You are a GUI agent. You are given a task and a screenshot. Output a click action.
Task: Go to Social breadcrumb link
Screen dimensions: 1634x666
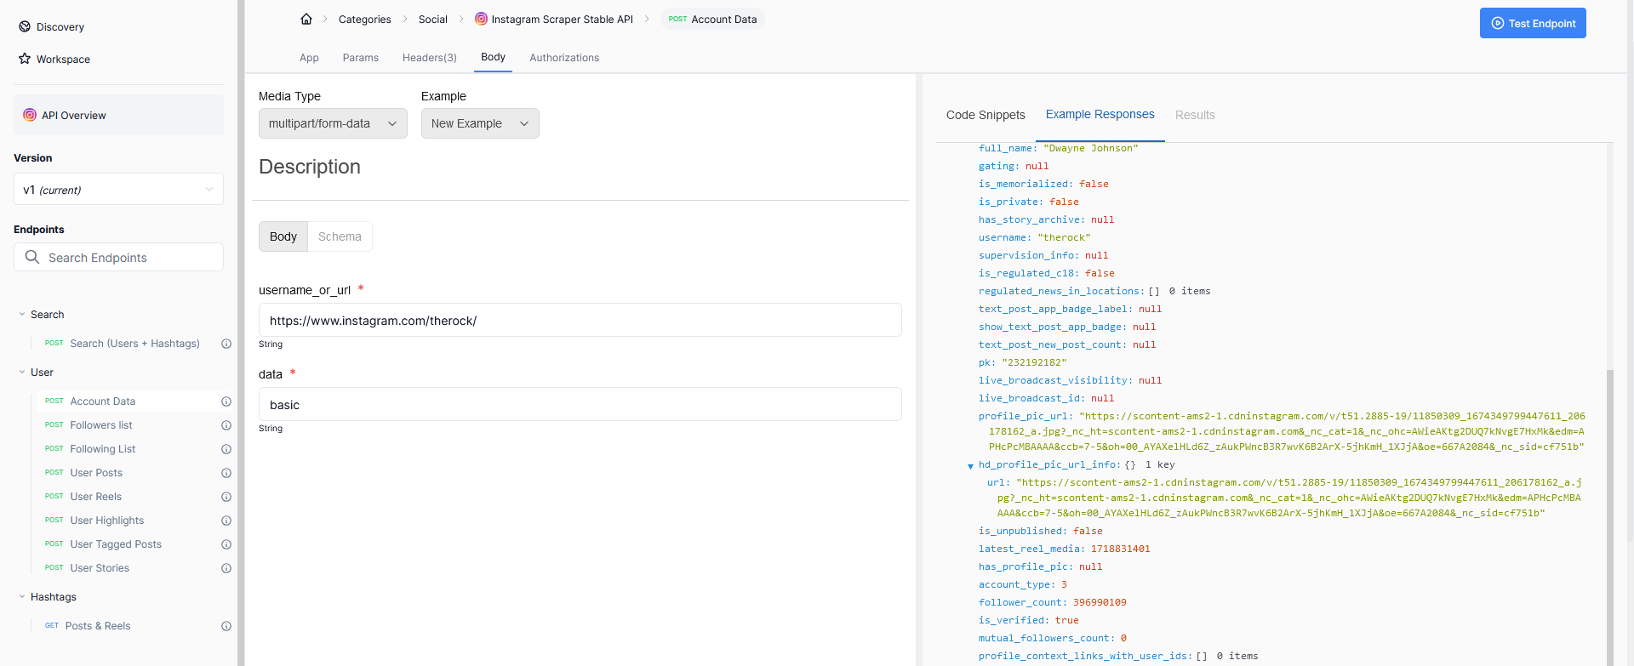click(433, 19)
